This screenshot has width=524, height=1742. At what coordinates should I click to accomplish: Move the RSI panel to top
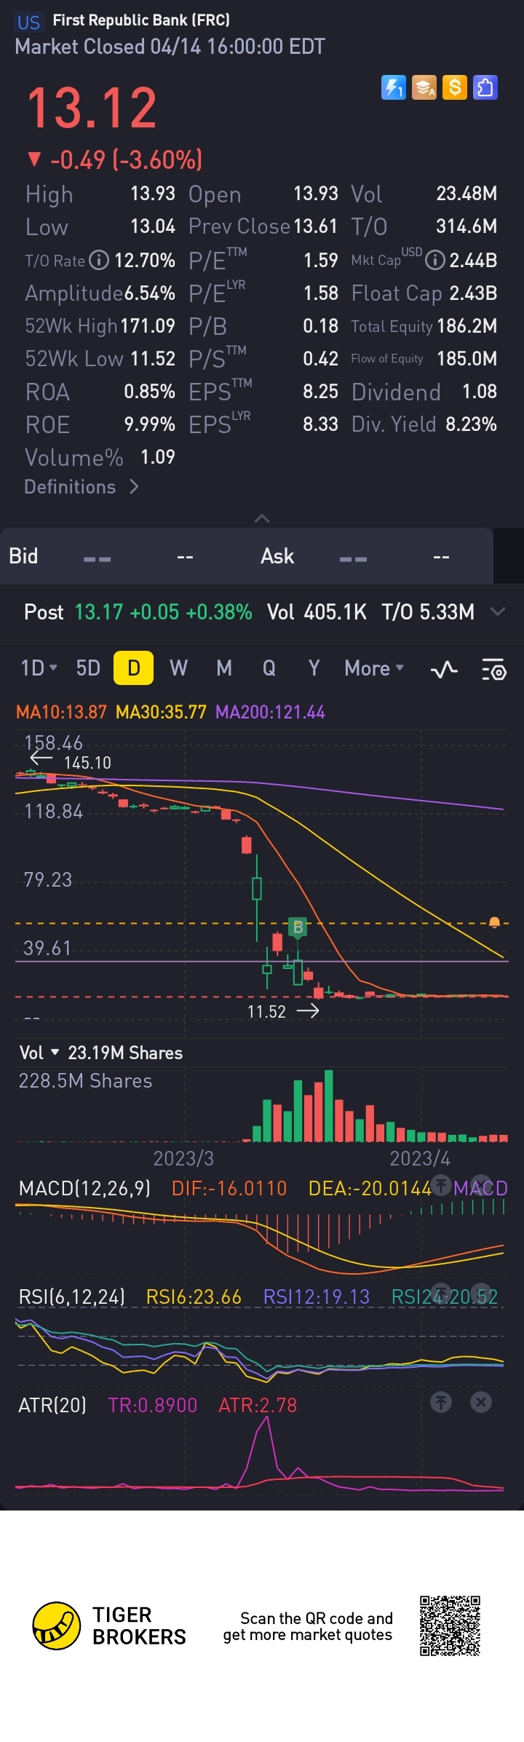coord(441,1294)
